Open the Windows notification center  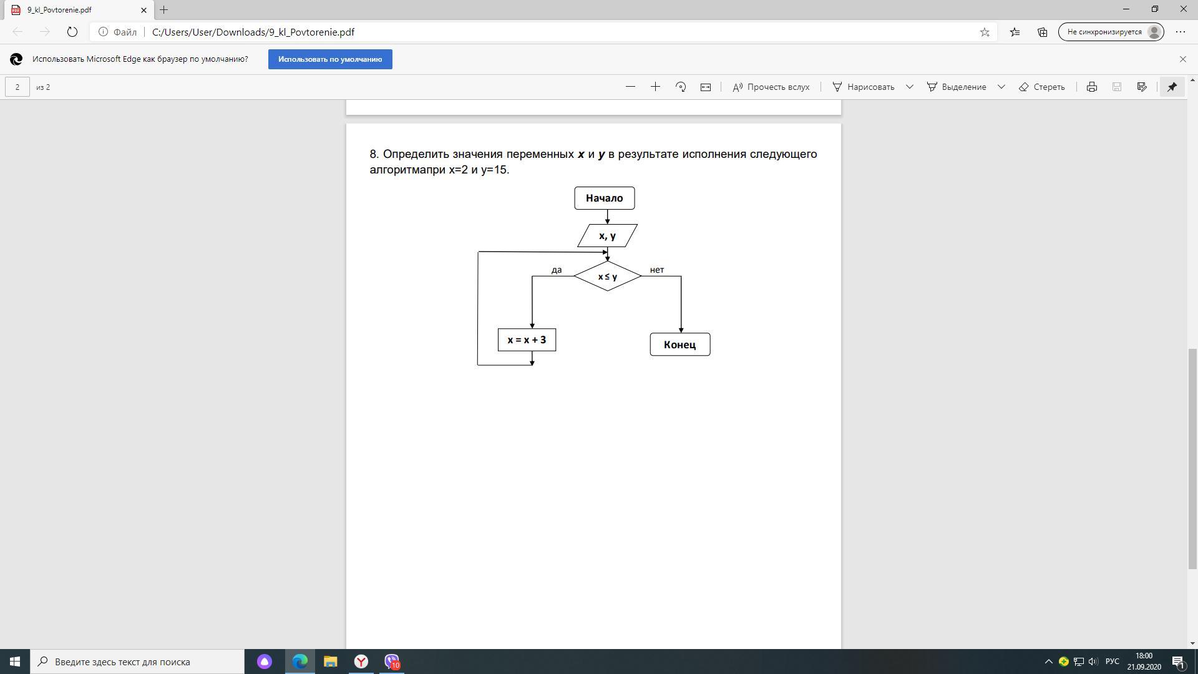point(1179,662)
